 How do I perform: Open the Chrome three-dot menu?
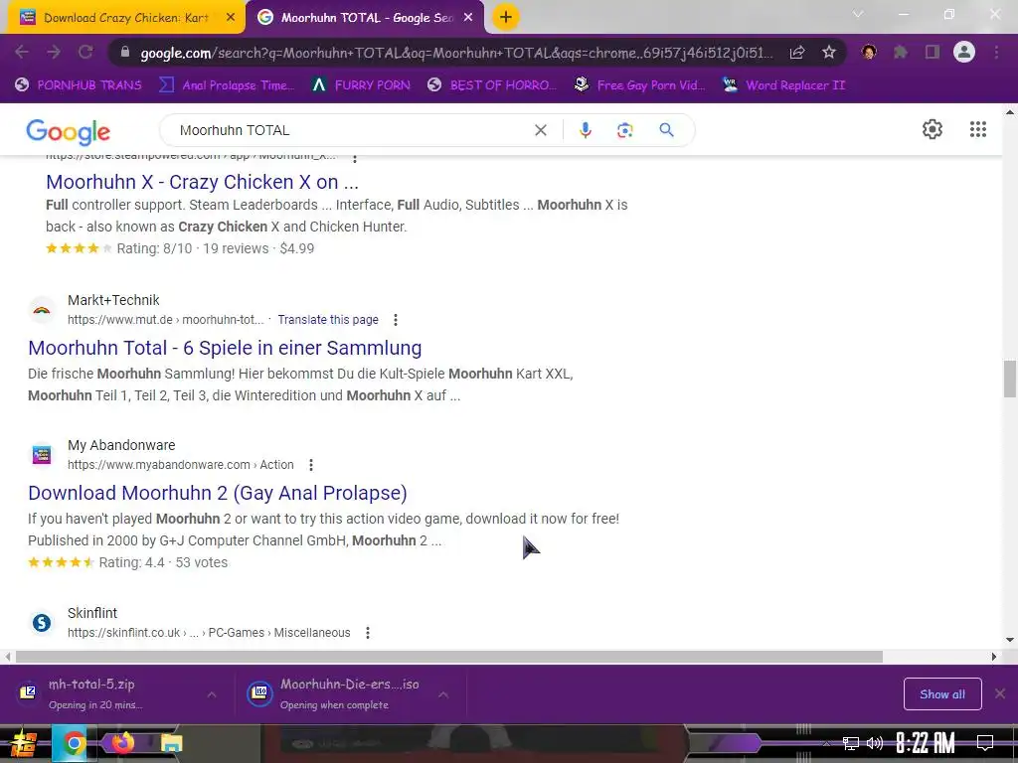(x=996, y=52)
